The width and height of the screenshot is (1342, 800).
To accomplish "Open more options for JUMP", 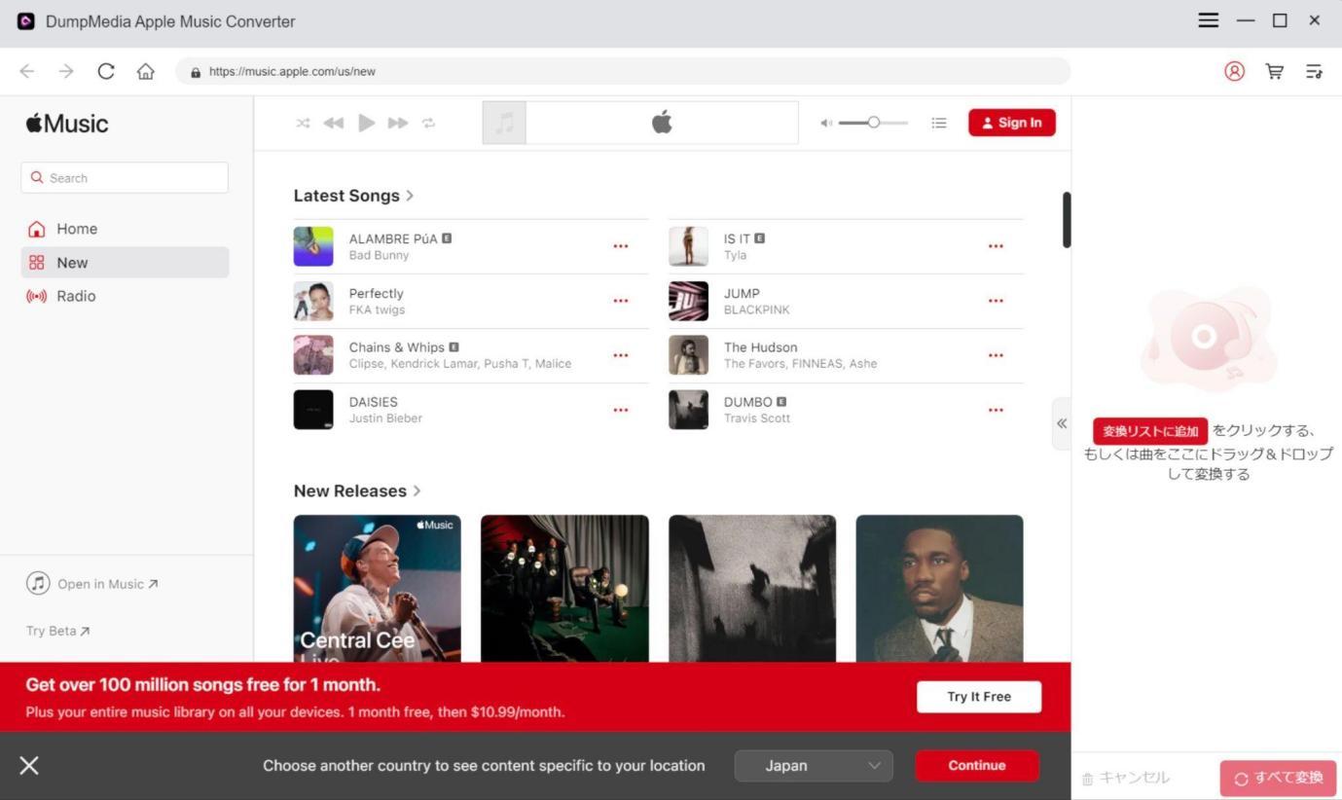I will tap(996, 301).
